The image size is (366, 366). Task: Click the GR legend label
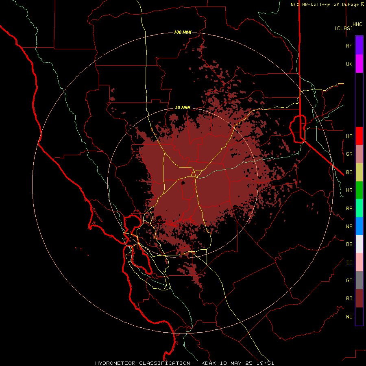coord(349,154)
